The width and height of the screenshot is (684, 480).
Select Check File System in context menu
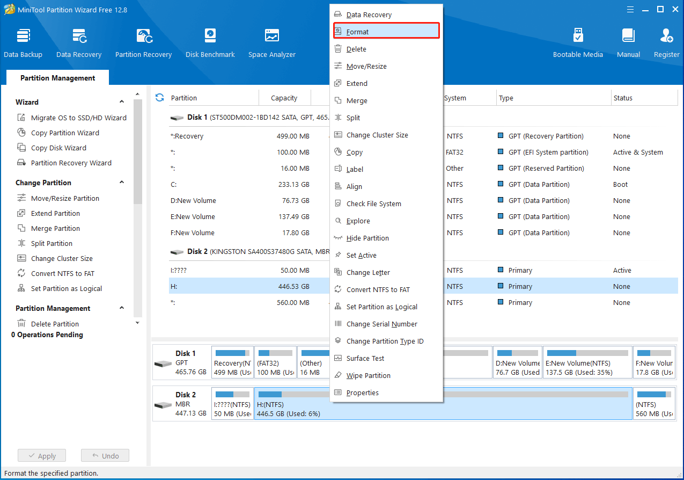[x=386, y=203]
